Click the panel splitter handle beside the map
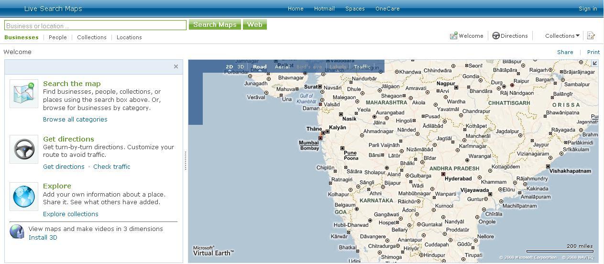 [185, 161]
